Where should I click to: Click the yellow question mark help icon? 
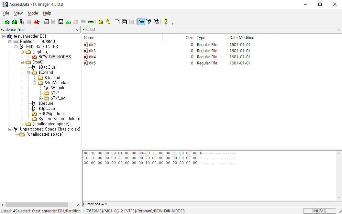pyautogui.click(x=166, y=22)
